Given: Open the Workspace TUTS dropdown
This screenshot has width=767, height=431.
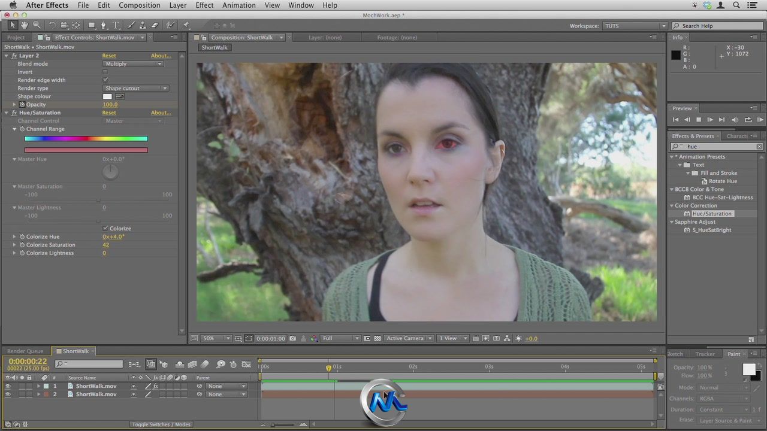Looking at the screenshot, I should pyautogui.click(x=635, y=26).
